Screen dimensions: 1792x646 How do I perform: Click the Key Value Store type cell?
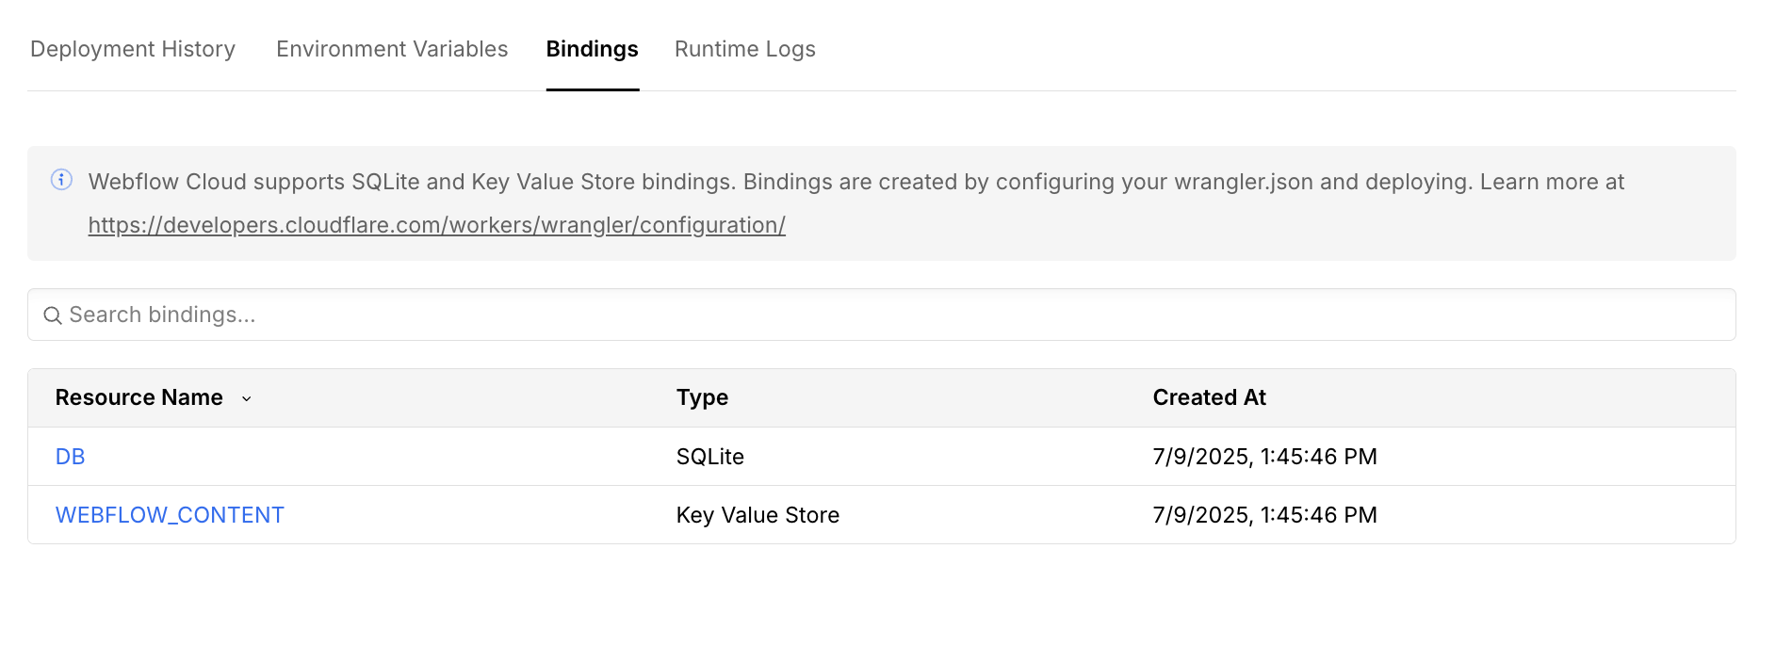758,515
